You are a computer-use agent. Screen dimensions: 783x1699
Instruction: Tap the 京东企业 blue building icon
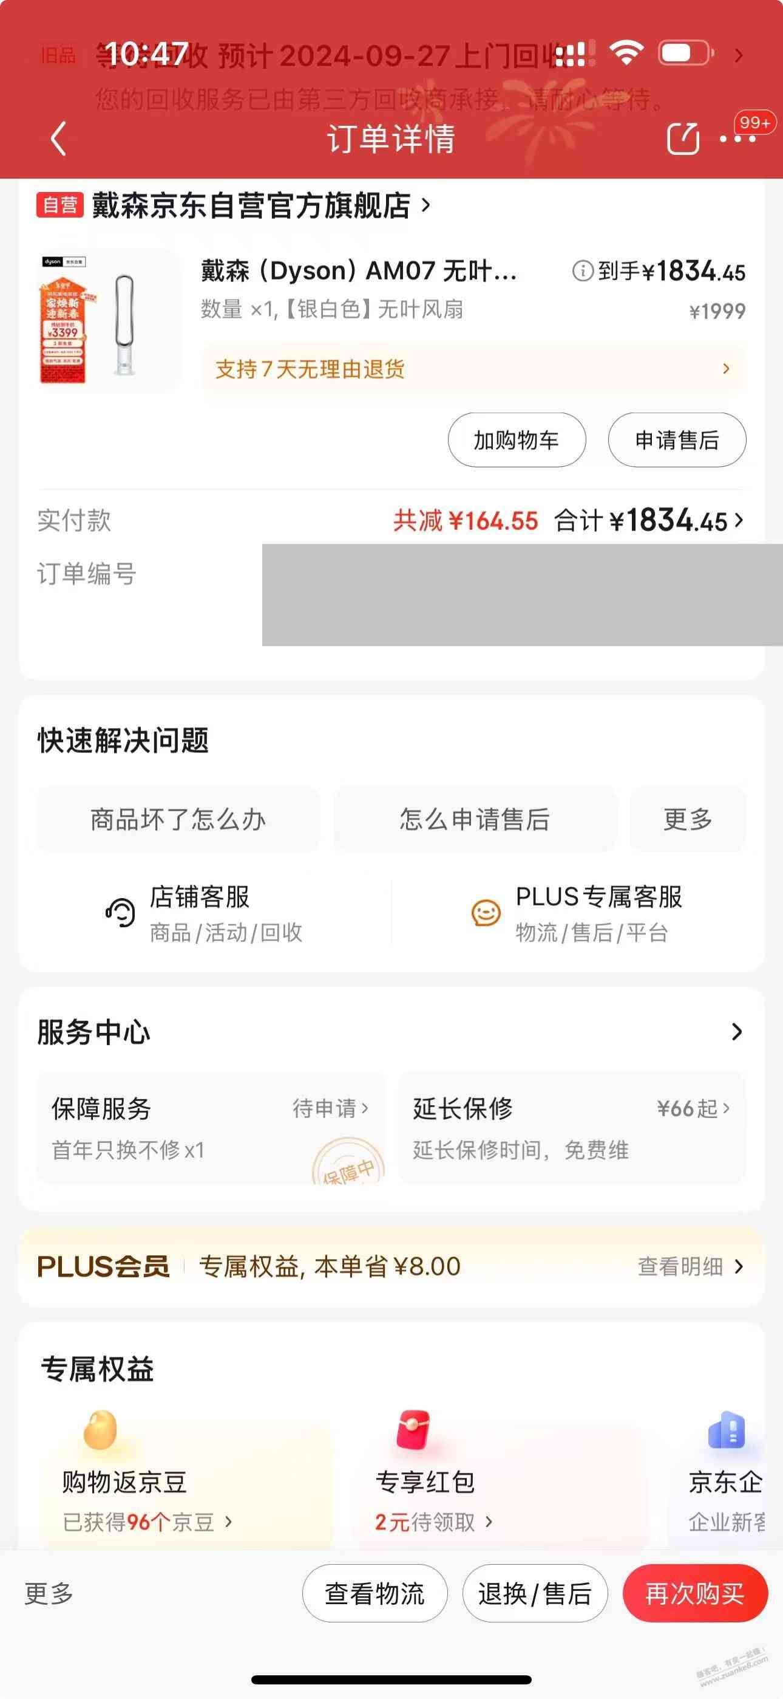click(727, 1429)
